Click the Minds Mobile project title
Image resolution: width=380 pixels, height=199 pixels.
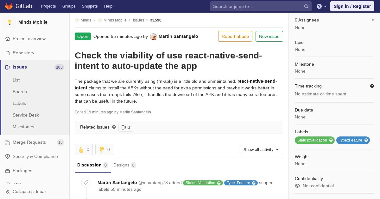tap(33, 22)
